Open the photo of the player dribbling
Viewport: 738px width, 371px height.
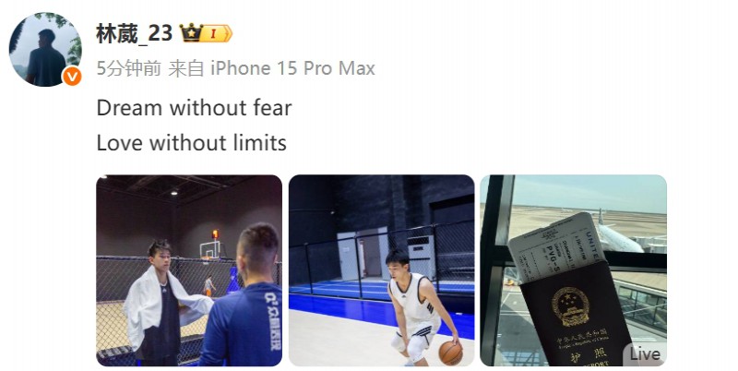tap(381, 270)
